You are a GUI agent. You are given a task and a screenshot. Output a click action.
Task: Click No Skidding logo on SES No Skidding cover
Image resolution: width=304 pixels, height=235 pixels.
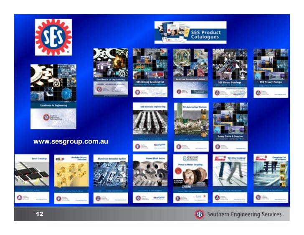point(220,159)
